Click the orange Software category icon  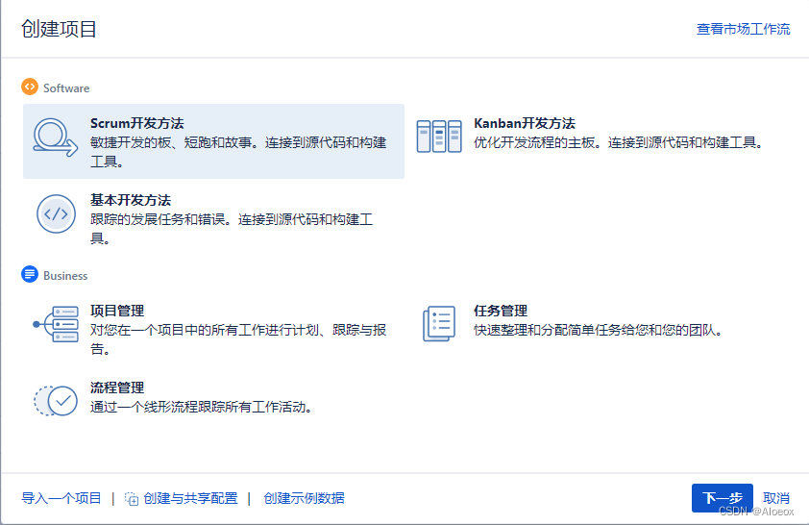click(30, 87)
